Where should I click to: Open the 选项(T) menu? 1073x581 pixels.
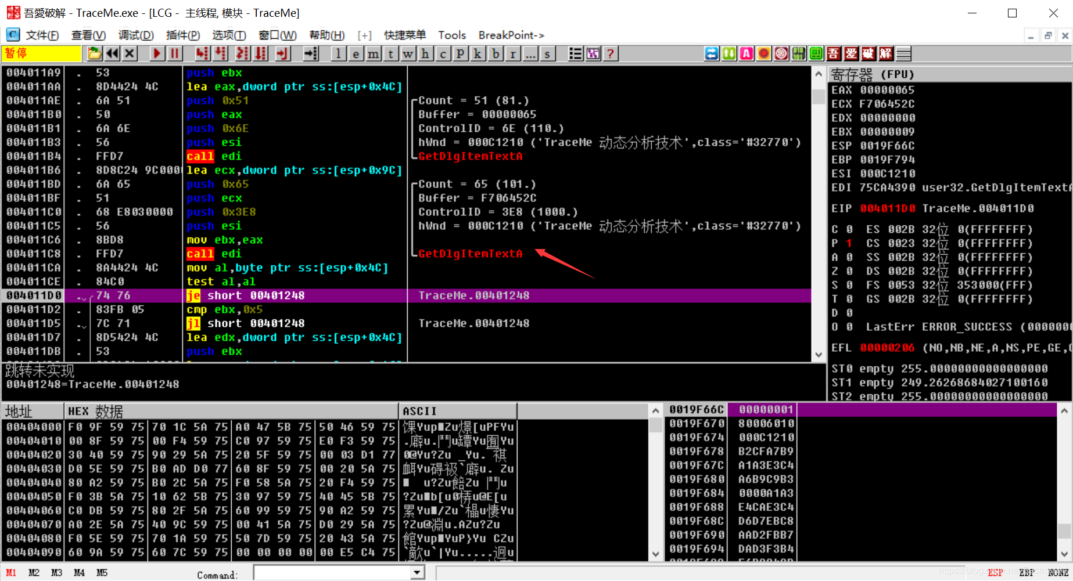[x=229, y=35]
